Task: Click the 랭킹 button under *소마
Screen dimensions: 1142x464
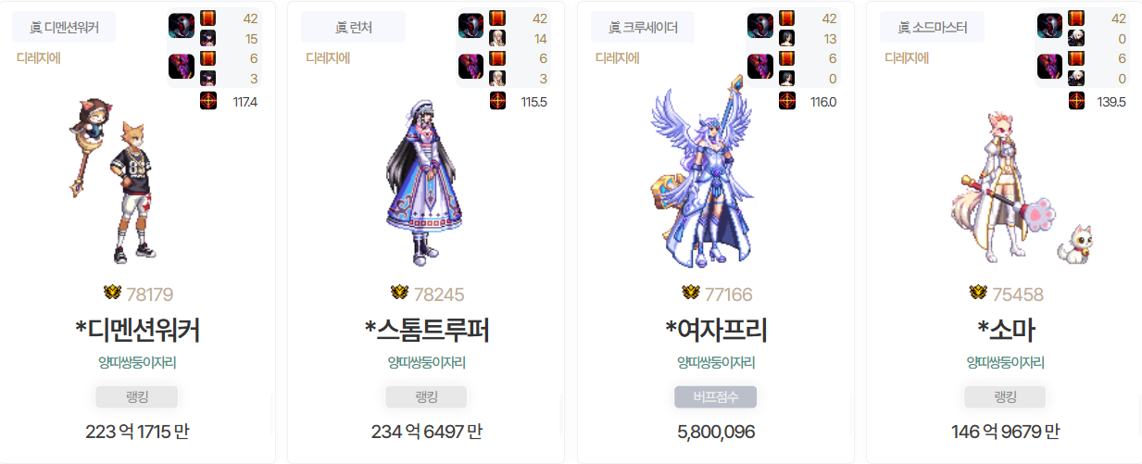Action: point(1005,397)
